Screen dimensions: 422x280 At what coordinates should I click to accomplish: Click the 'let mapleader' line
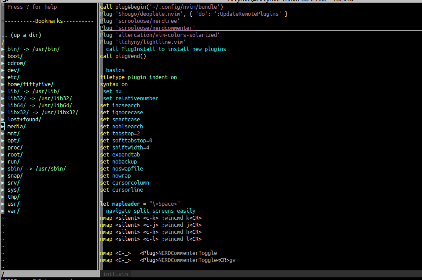coord(140,204)
